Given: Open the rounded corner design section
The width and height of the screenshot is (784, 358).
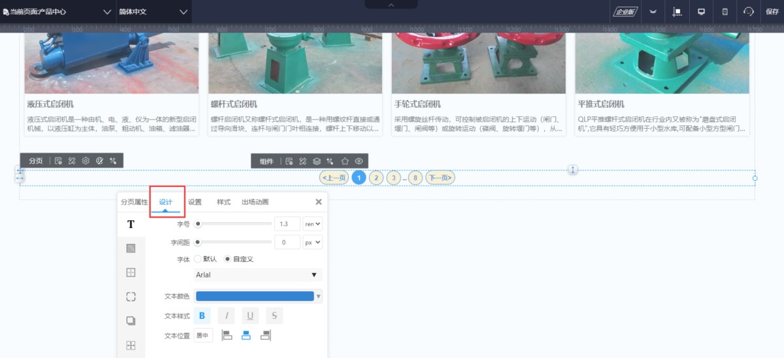Looking at the screenshot, I should [131, 297].
